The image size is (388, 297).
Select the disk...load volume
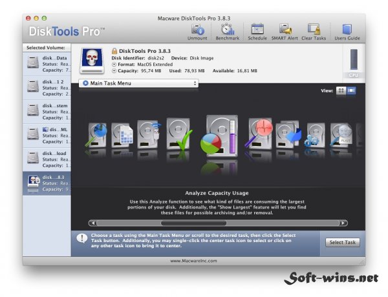point(47,159)
